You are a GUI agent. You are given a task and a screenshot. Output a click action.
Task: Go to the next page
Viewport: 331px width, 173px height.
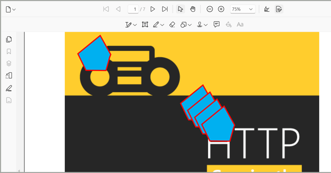tap(153, 9)
